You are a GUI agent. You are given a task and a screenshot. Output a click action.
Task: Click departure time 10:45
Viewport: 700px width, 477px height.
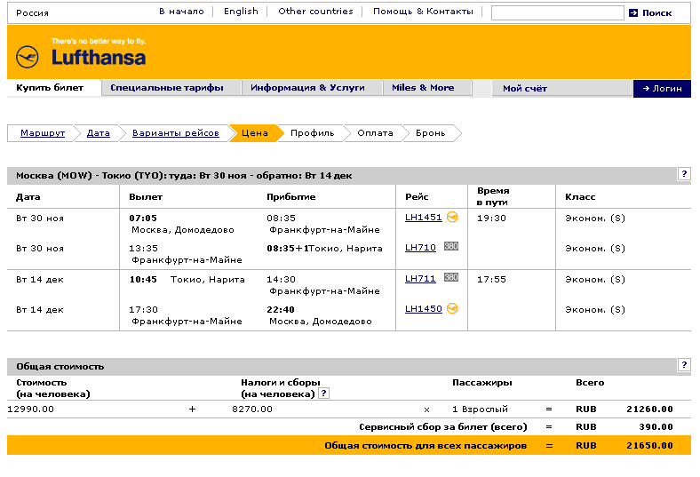(143, 279)
